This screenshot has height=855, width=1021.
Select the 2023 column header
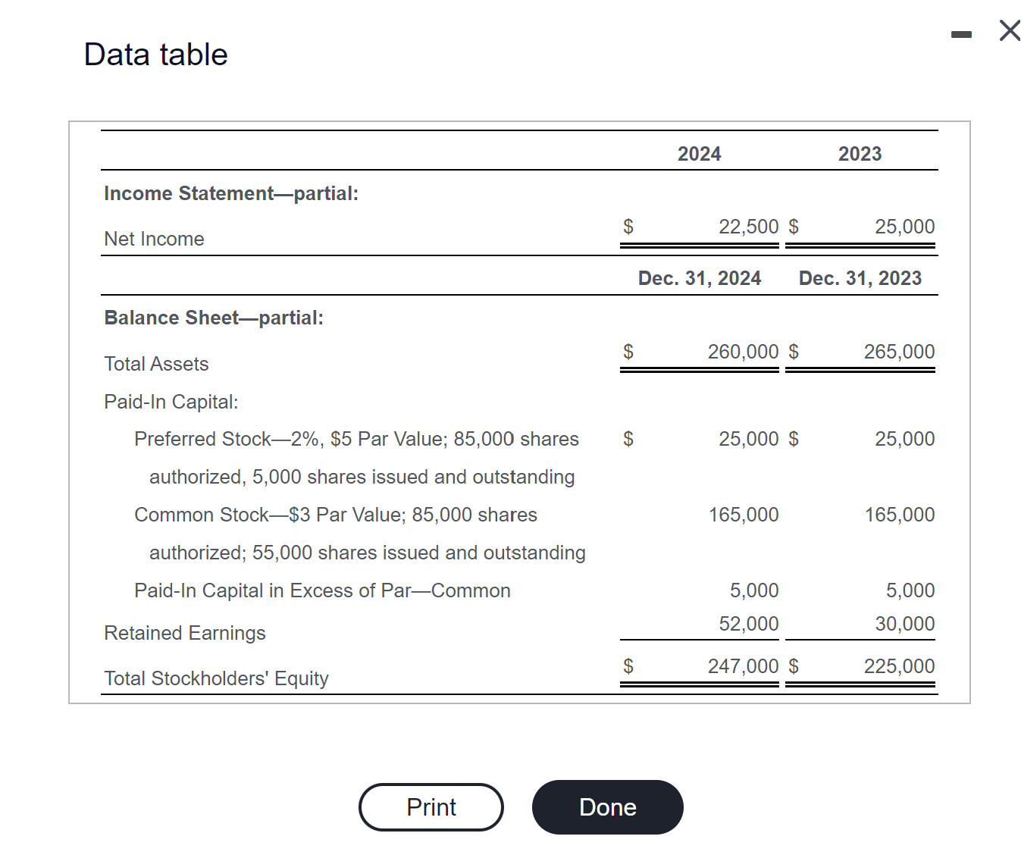tap(860, 153)
